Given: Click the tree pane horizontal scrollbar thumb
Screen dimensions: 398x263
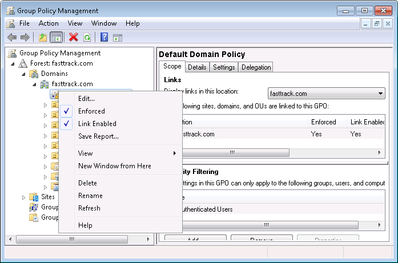Looking at the screenshot, I should pyautogui.click(x=72, y=239).
